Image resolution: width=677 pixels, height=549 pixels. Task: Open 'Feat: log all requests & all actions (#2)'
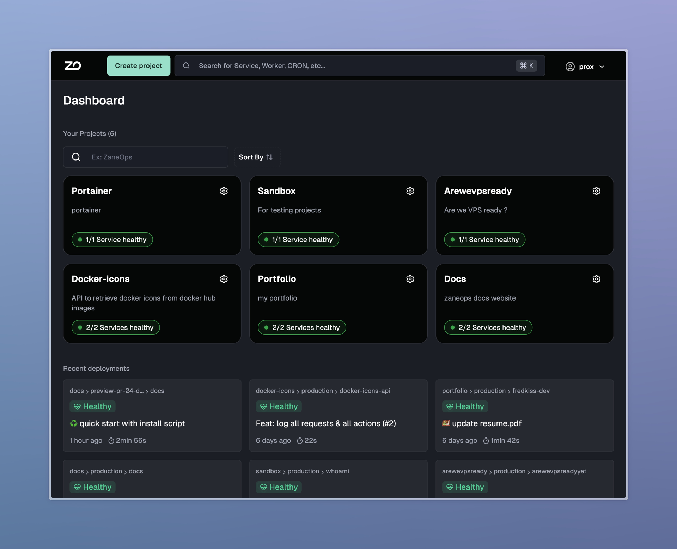(x=326, y=423)
